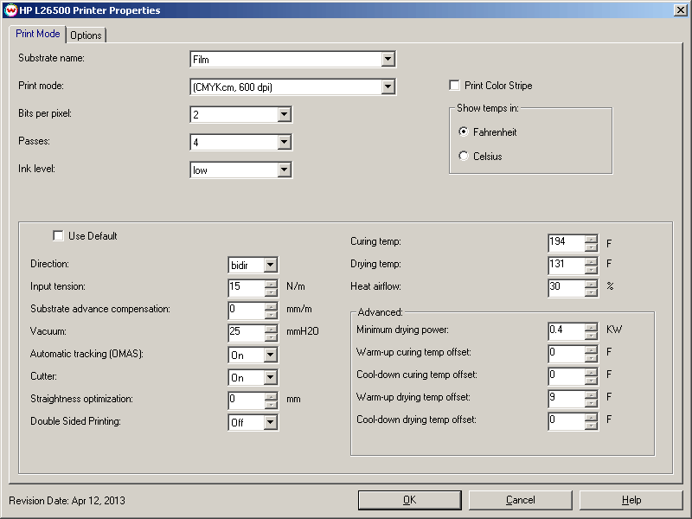Lower Curing temp with the down arrow
Image resolution: width=692 pixels, height=519 pixels.
[591, 247]
